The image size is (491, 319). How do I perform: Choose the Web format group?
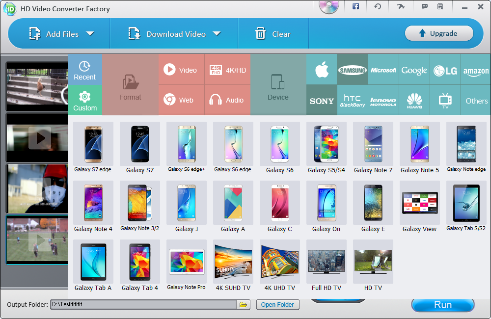[181, 100]
